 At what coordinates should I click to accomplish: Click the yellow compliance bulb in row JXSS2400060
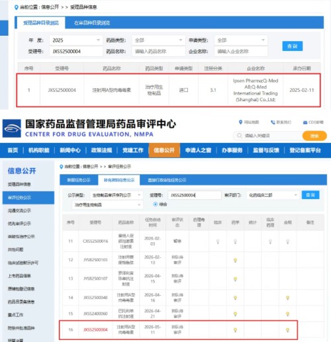(x=287, y=314)
